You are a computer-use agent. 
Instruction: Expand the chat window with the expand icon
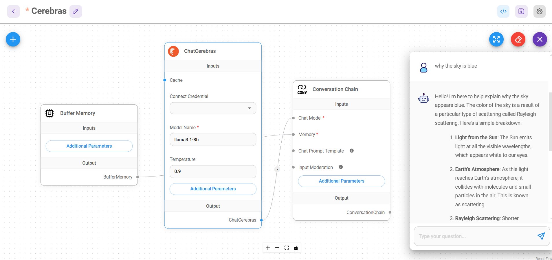coord(496,39)
